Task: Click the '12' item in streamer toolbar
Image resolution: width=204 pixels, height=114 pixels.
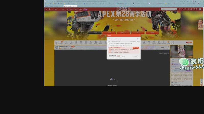Action: [x=57, y=43]
